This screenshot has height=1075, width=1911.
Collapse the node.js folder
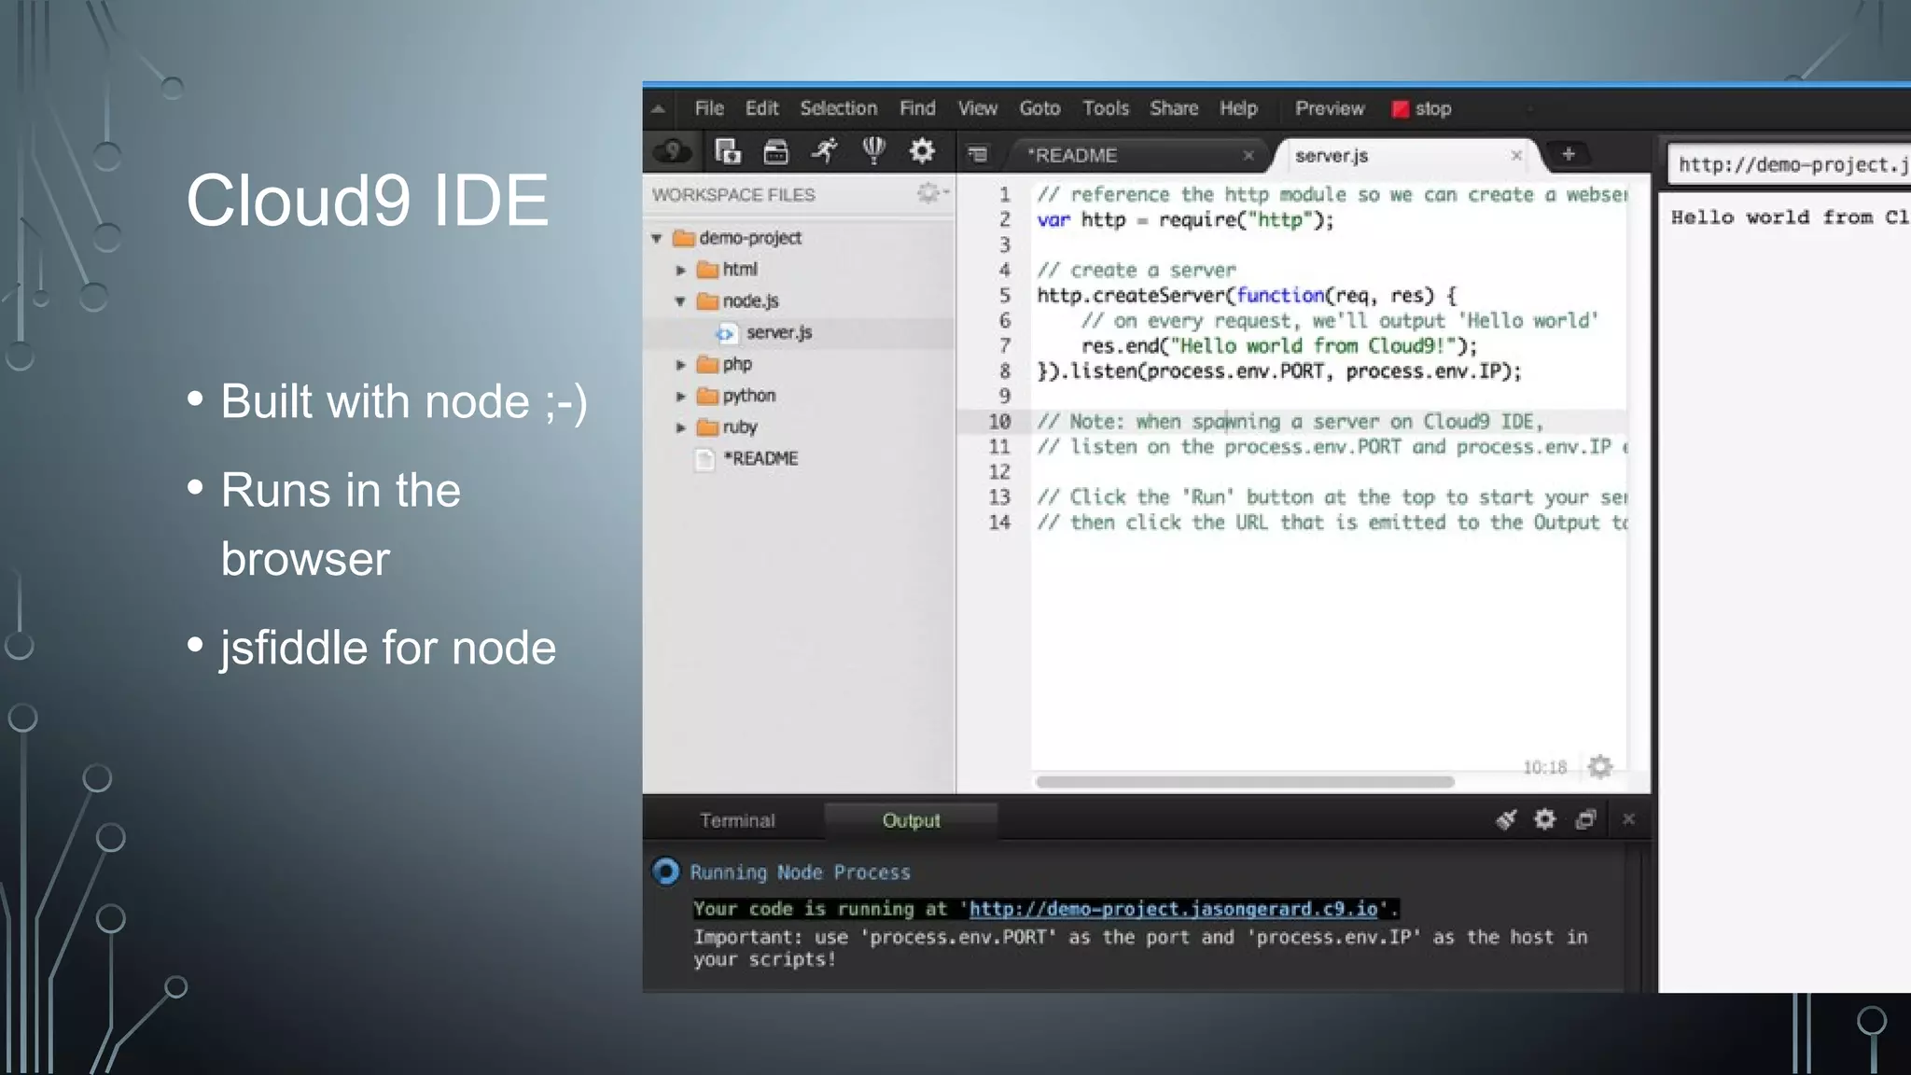point(680,301)
